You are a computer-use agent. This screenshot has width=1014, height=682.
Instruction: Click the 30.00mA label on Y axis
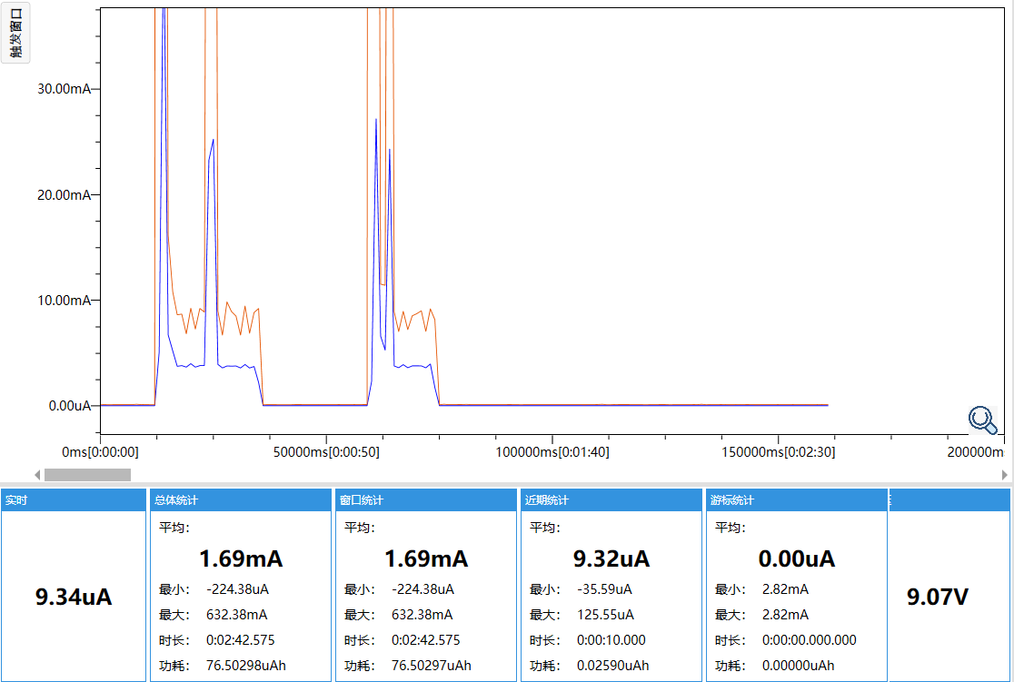pyautogui.click(x=64, y=89)
